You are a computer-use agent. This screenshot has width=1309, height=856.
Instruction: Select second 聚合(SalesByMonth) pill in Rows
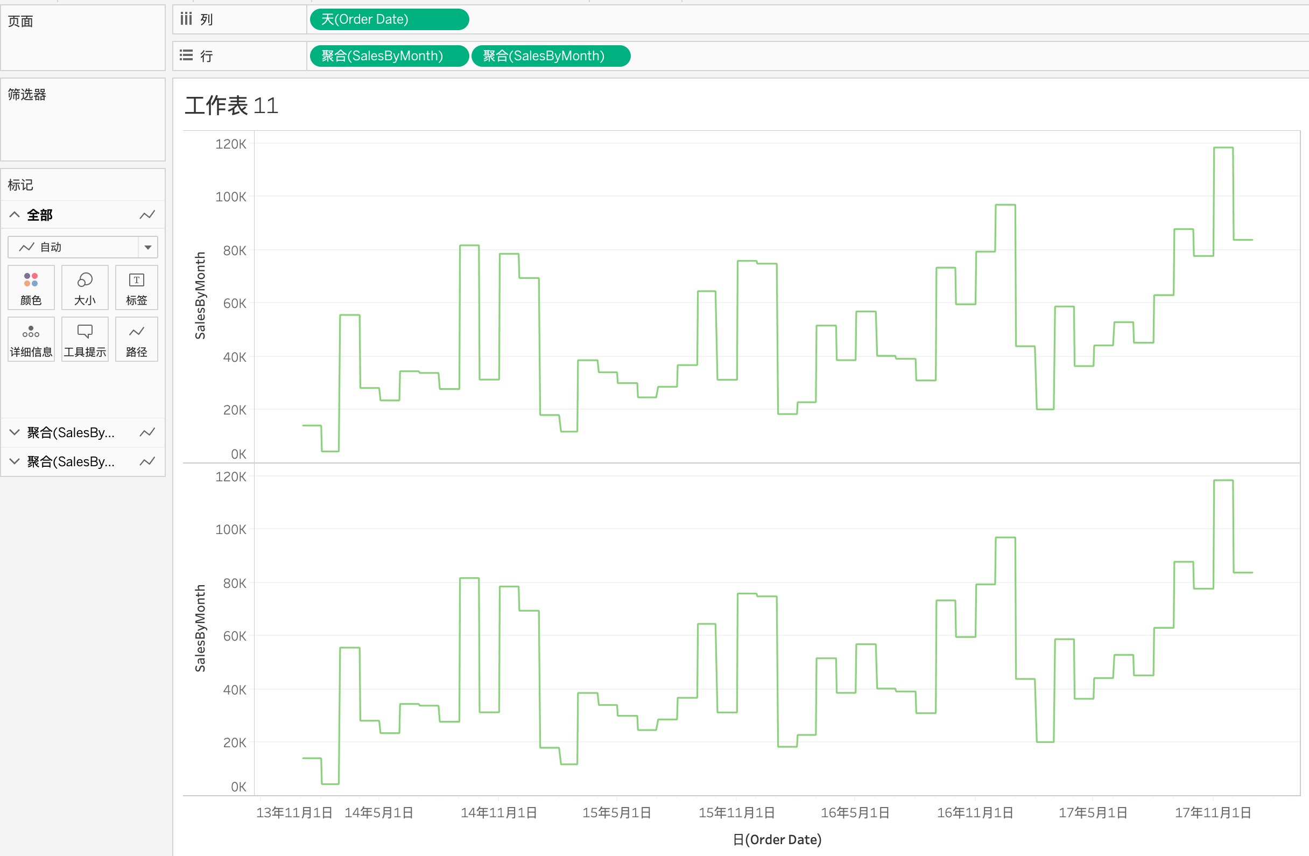point(551,55)
